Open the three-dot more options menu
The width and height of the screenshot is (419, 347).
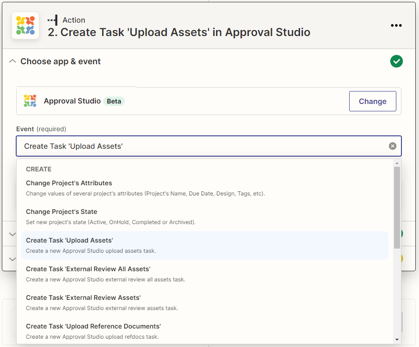pyautogui.click(x=396, y=26)
